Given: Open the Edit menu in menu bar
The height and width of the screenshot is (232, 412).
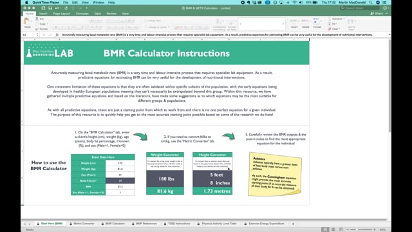Looking at the screenshot, I should pos(75,3).
